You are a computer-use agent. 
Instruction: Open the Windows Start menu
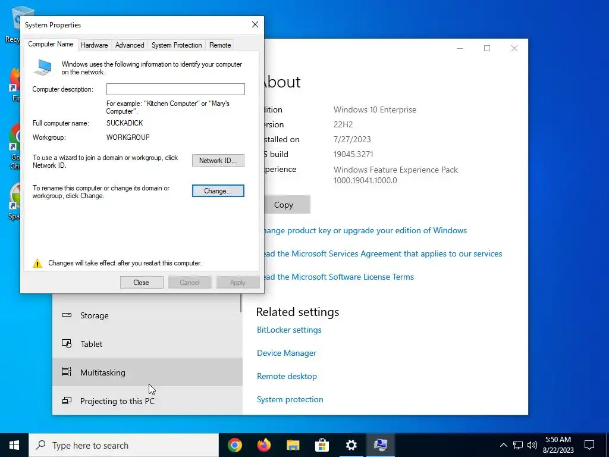14,445
